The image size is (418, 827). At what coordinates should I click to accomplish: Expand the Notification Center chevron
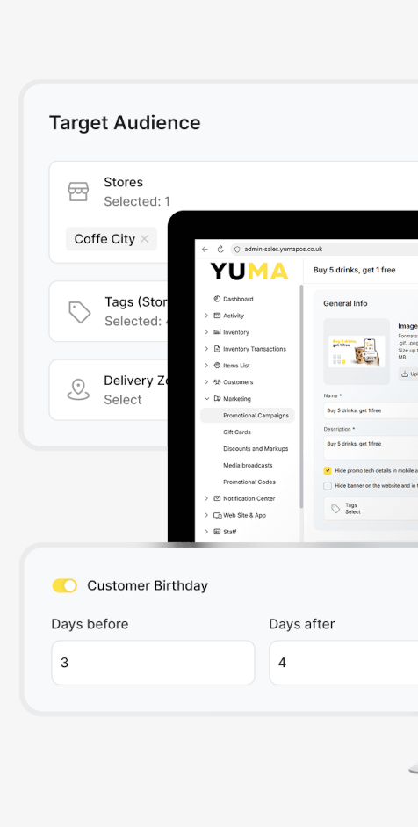[x=206, y=498]
